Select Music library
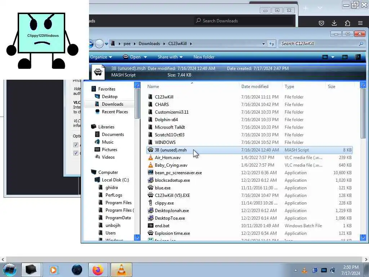The width and height of the screenshot is (369, 277). point(107,142)
